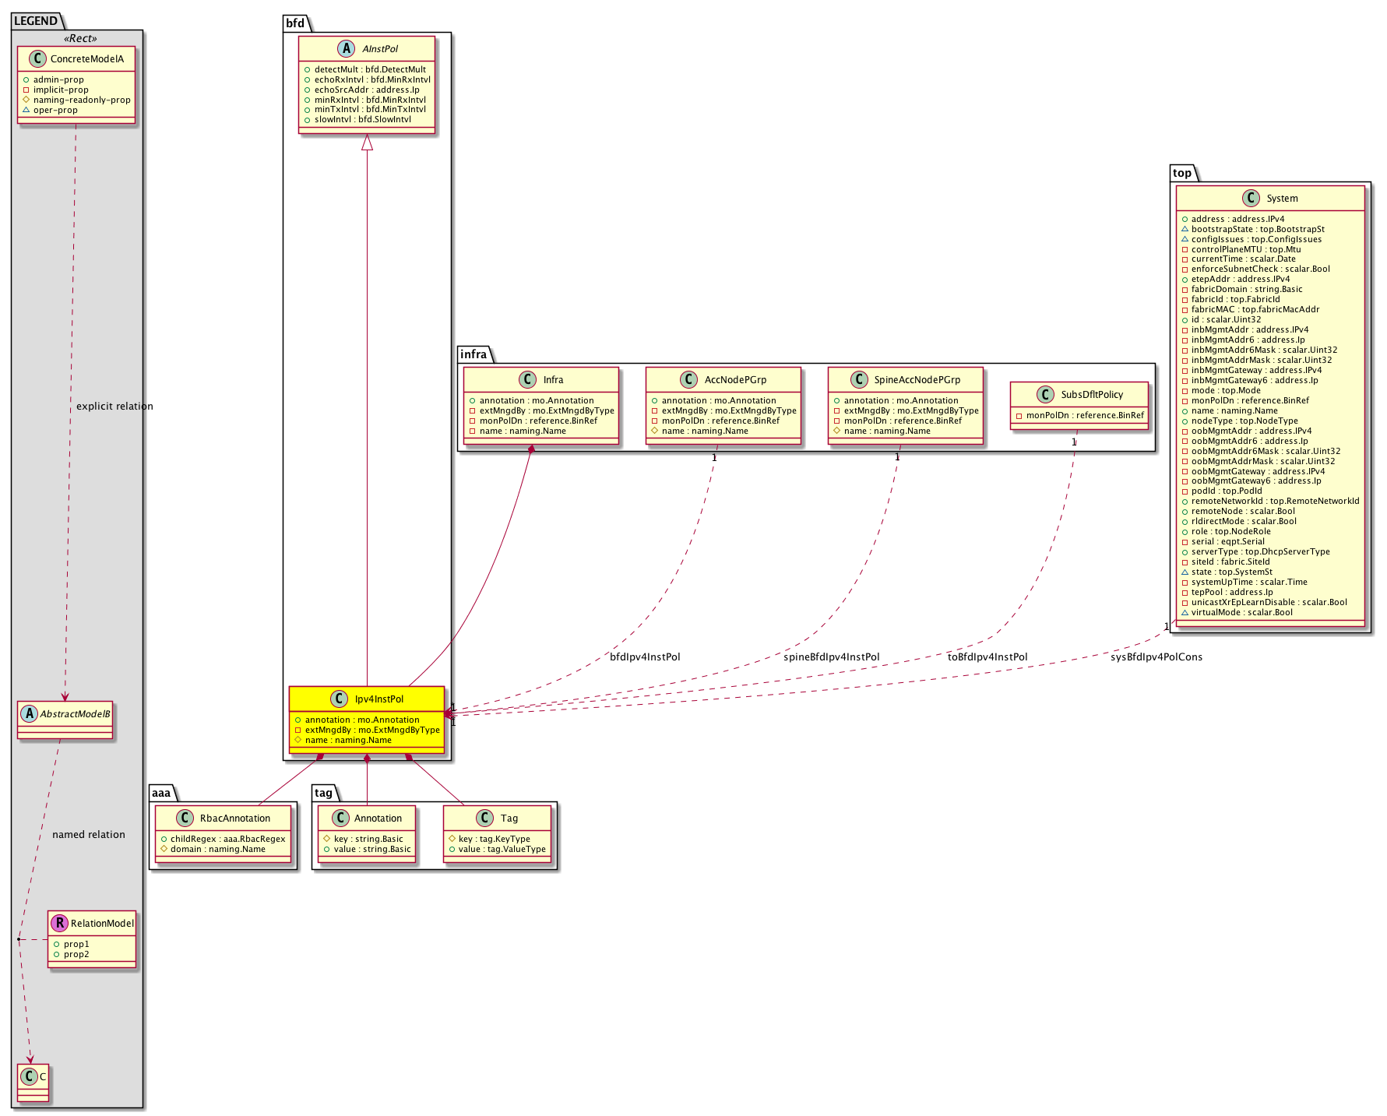This screenshot has height=1116, width=1387.
Task: Click the Ipv4InstPol class circle icon
Action: pos(339,699)
